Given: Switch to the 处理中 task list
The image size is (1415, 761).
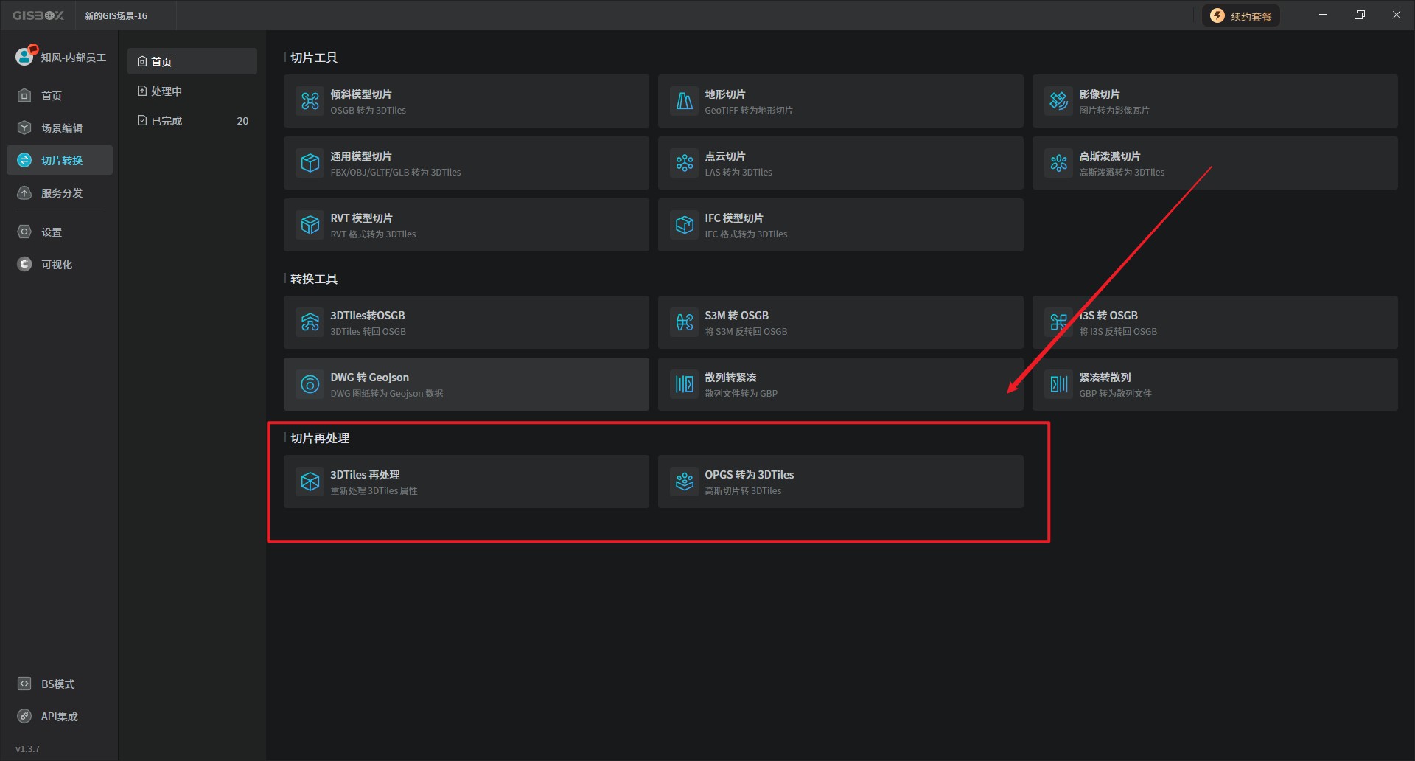Looking at the screenshot, I should pyautogui.click(x=166, y=91).
